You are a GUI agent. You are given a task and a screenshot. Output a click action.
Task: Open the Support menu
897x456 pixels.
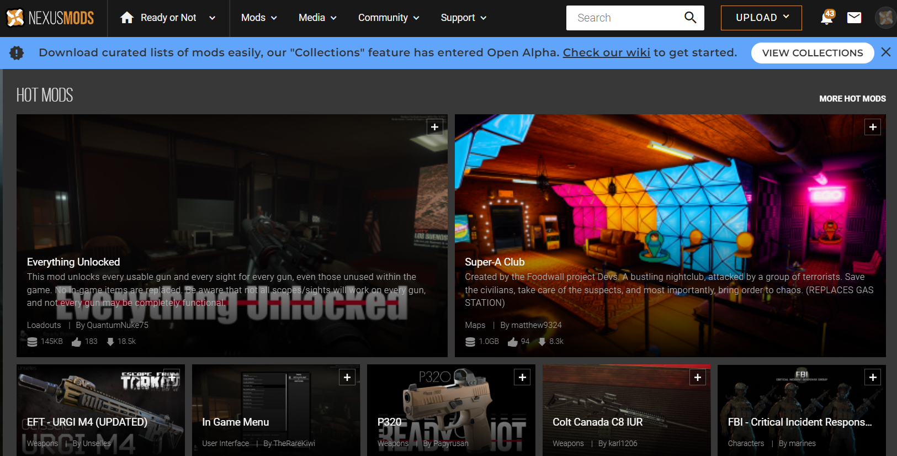coord(464,18)
